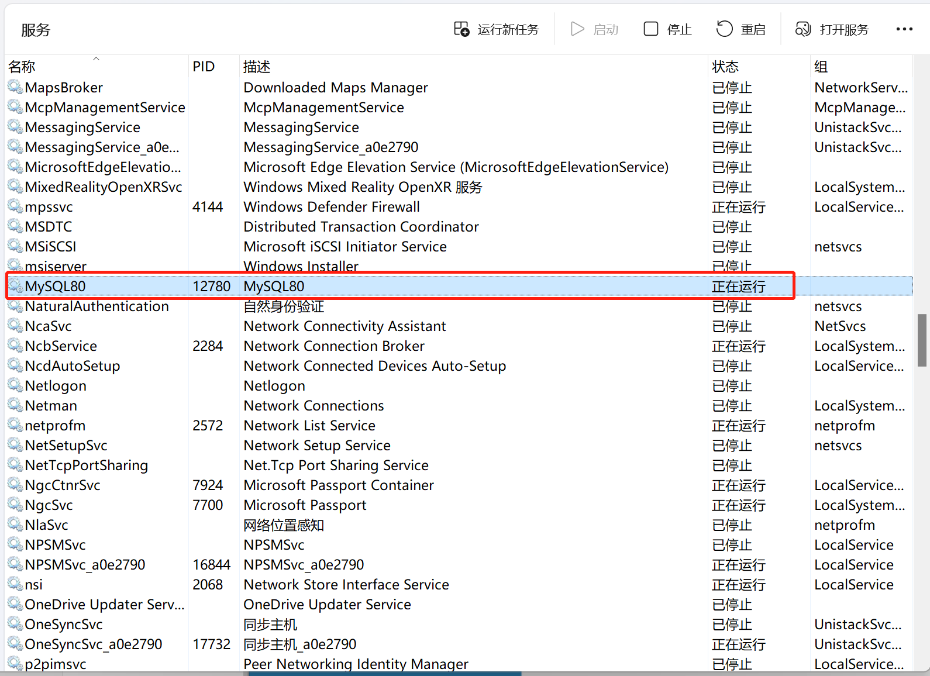Image resolution: width=930 pixels, height=676 pixels.
Task: Click the Stop (停止) square icon
Action: click(651, 29)
